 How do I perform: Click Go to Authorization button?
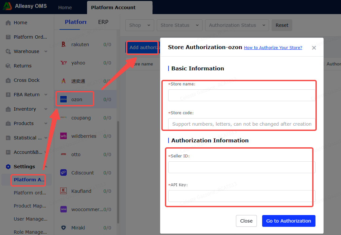289,221
